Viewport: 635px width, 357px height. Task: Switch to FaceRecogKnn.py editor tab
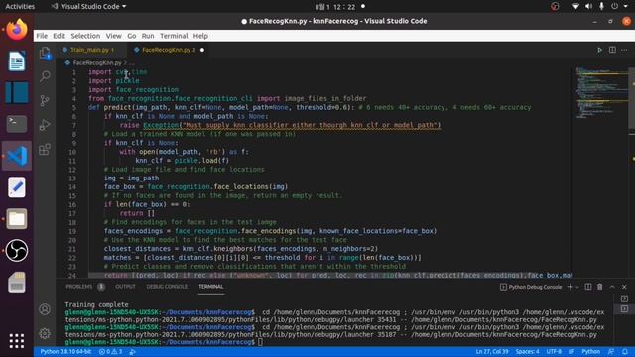(169, 50)
